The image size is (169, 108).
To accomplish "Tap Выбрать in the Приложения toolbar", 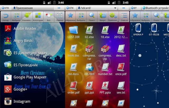I will coord(16,17).
